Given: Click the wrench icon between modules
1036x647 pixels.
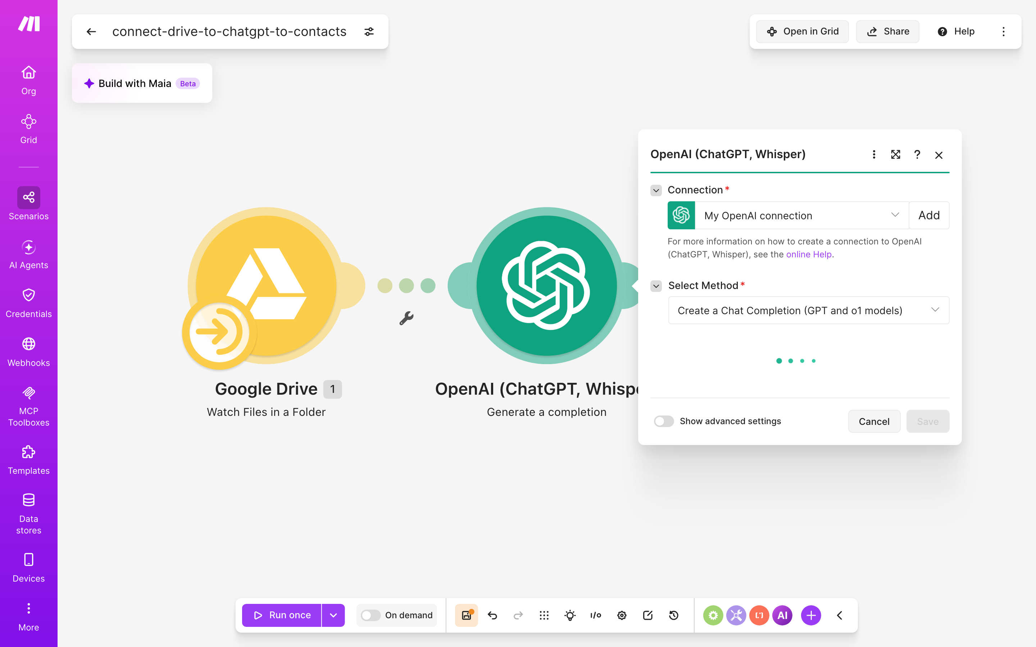Looking at the screenshot, I should 406,318.
